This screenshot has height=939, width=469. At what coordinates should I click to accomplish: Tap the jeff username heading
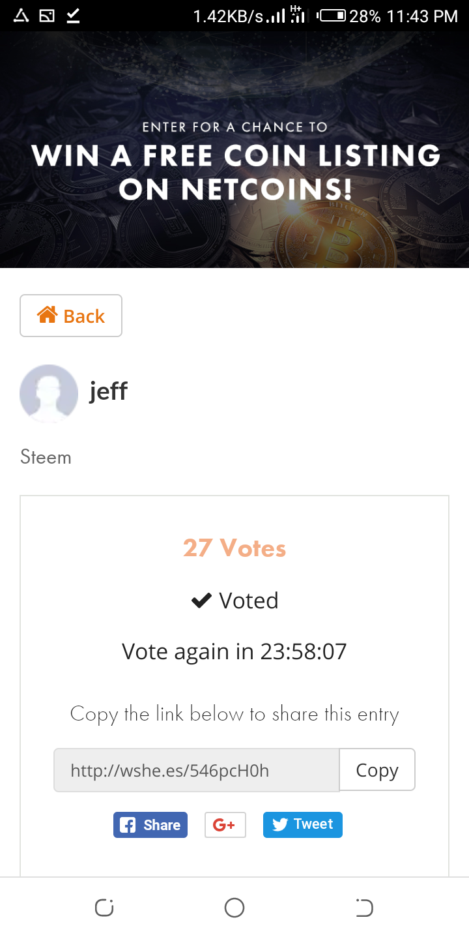[x=108, y=391]
